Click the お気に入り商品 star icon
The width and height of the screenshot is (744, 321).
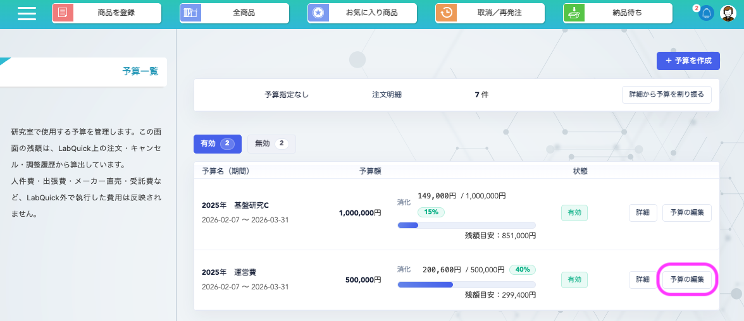coord(319,13)
